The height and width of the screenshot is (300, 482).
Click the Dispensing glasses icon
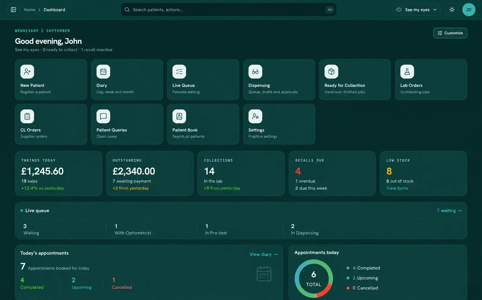(x=255, y=72)
